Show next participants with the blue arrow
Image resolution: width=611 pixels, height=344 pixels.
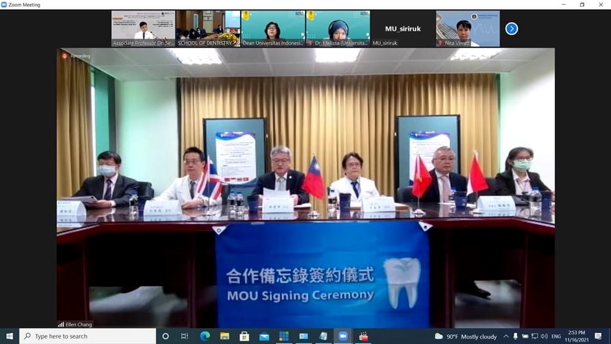(x=511, y=29)
